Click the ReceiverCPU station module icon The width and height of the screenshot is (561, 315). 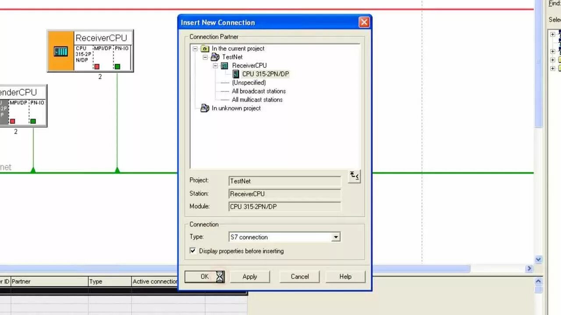click(x=61, y=51)
